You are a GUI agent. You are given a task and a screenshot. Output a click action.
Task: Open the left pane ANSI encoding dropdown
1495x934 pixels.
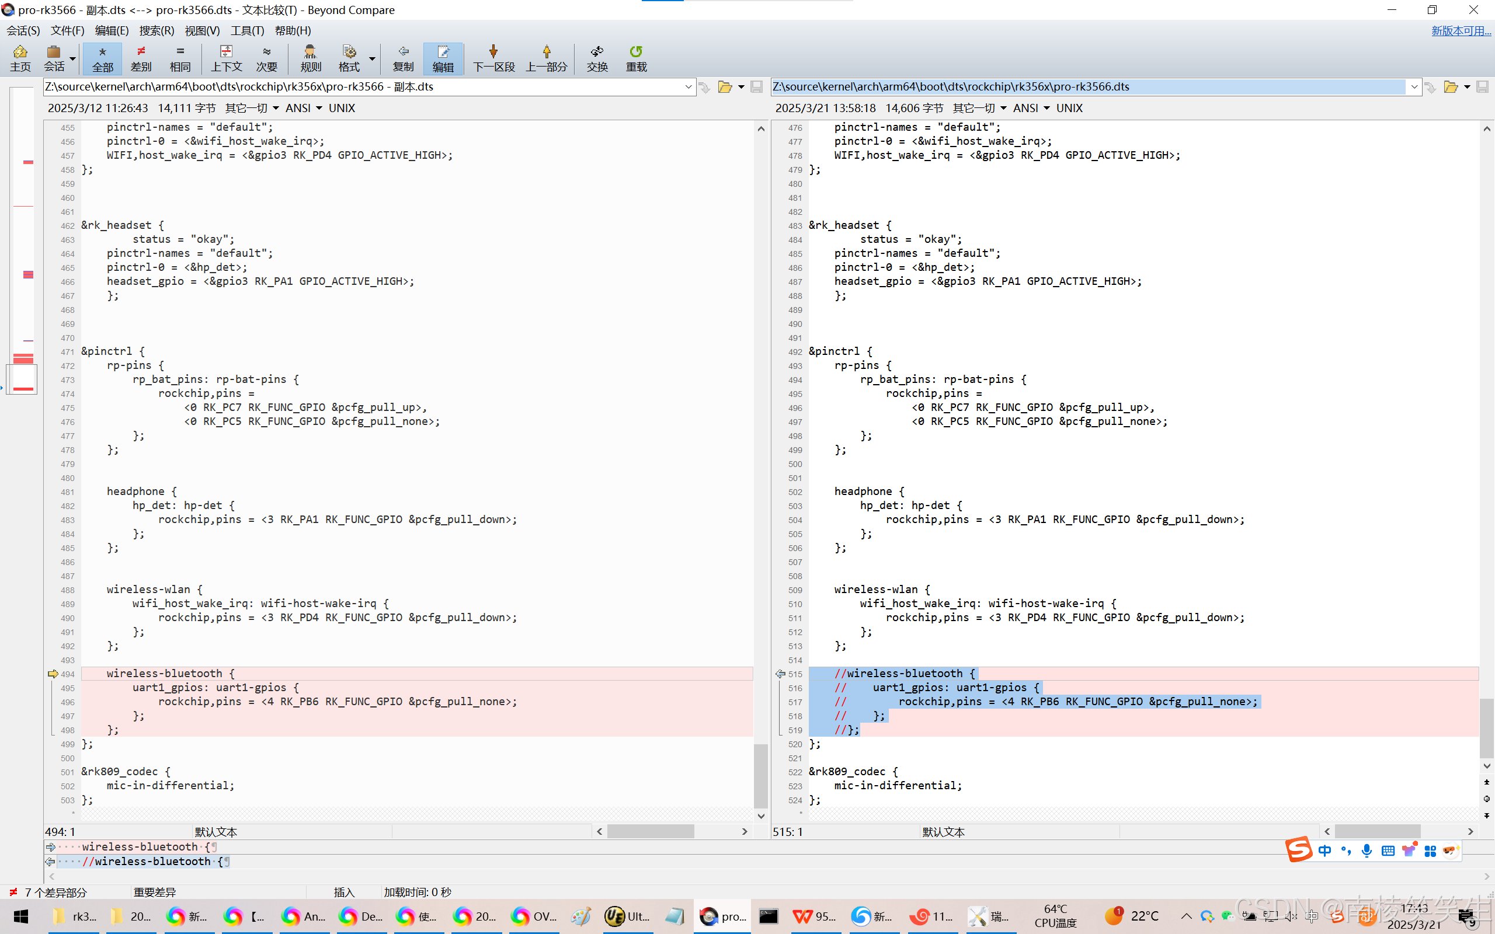click(x=304, y=108)
